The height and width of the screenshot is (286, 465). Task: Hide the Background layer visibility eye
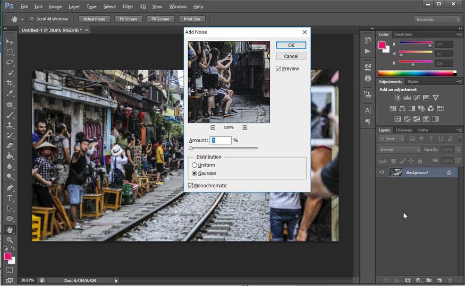tap(382, 172)
